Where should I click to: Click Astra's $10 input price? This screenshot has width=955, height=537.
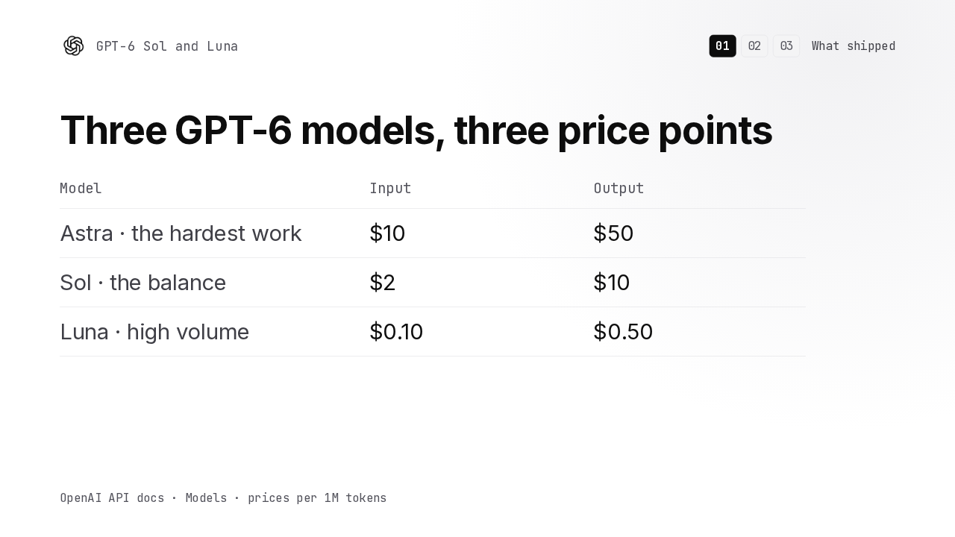click(x=387, y=233)
